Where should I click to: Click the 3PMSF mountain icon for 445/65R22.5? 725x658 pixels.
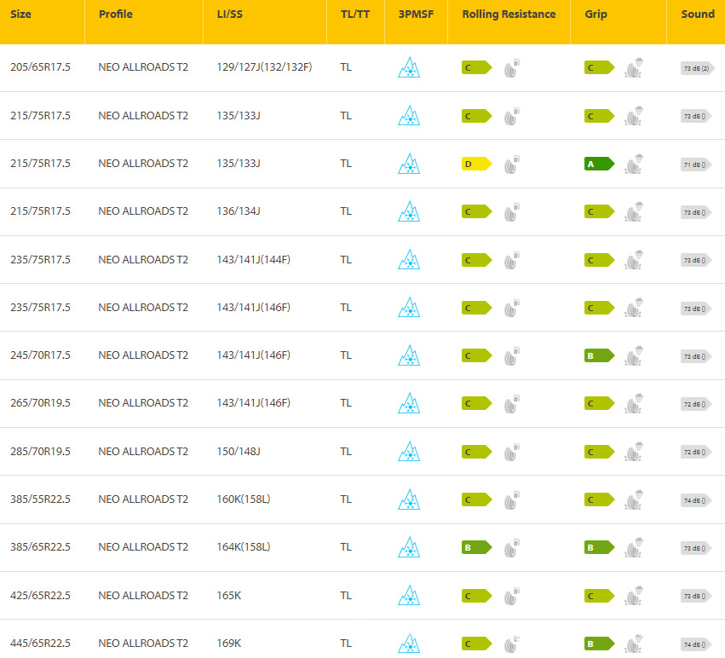click(x=409, y=643)
